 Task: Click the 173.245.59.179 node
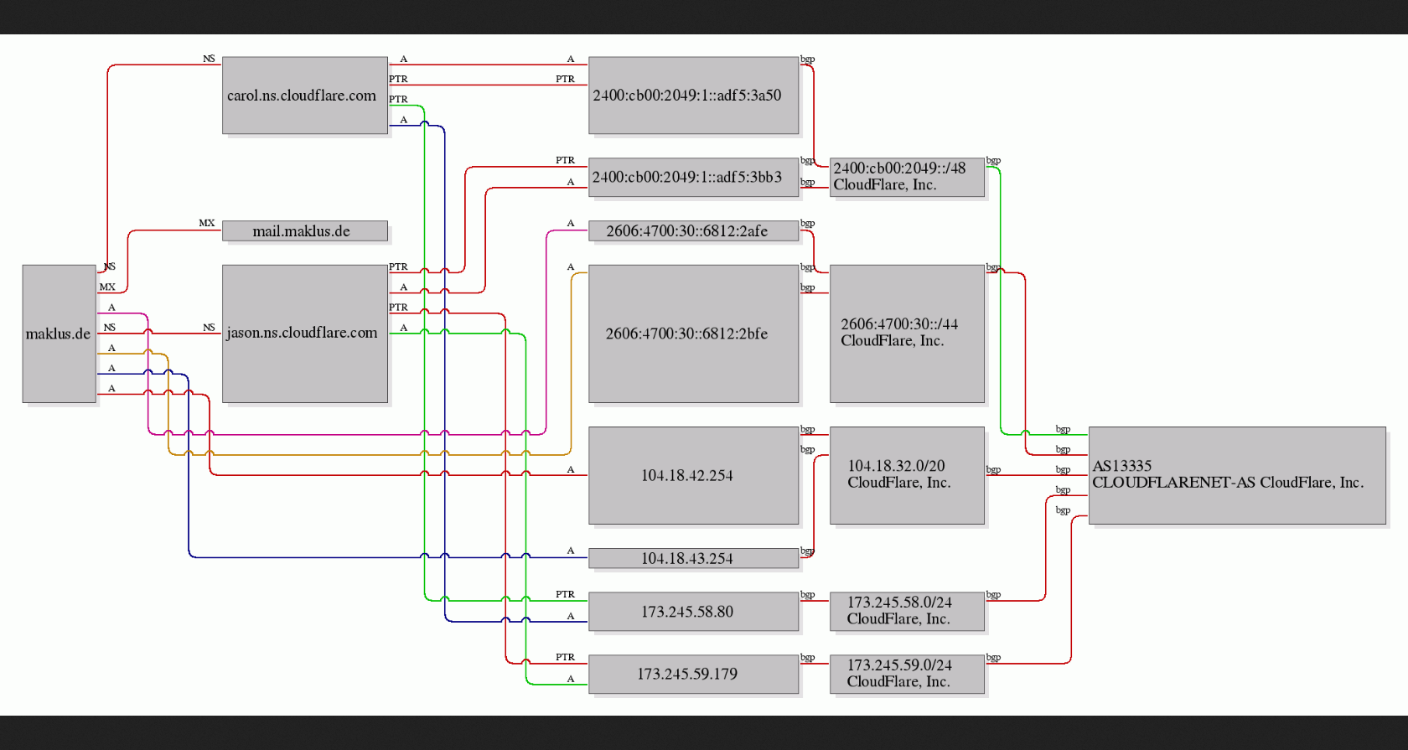(693, 675)
